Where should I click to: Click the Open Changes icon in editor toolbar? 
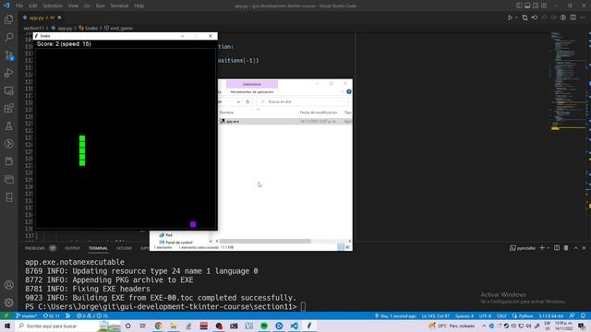[525, 18]
